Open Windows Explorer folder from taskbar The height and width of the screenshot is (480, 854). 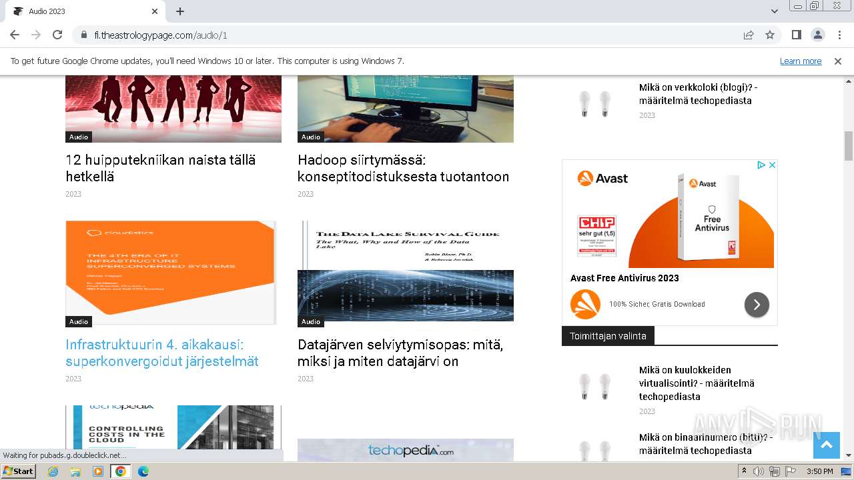(75, 471)
